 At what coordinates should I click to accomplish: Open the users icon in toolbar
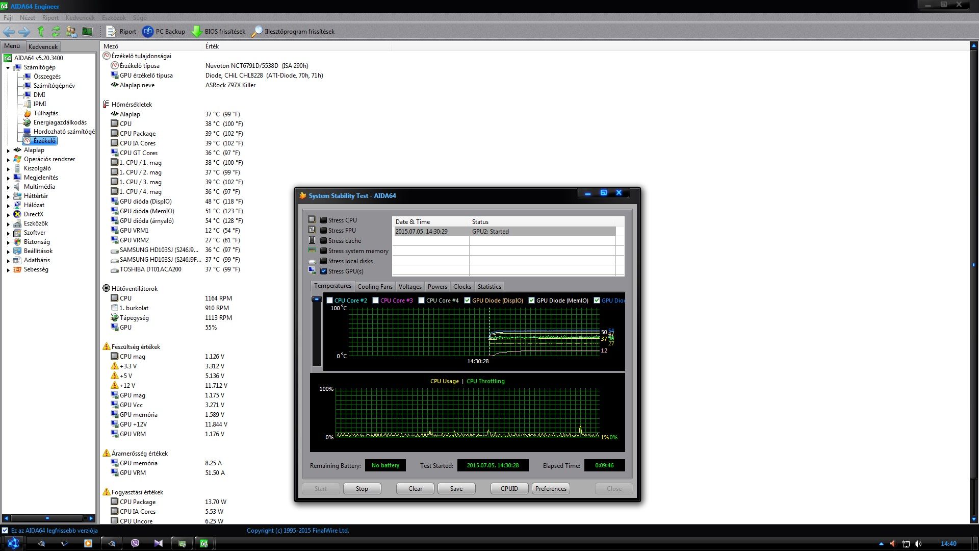click(71, 32)
